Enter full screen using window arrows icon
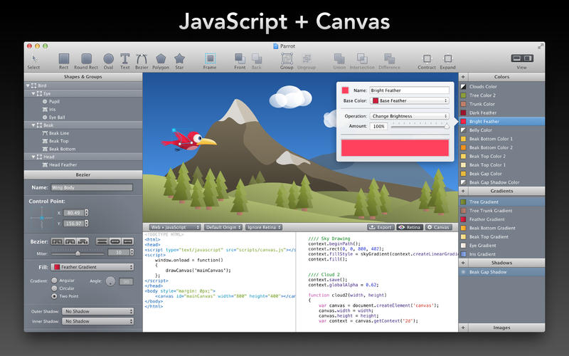This screenshot has height=356, width=569. tap(541, 46)
